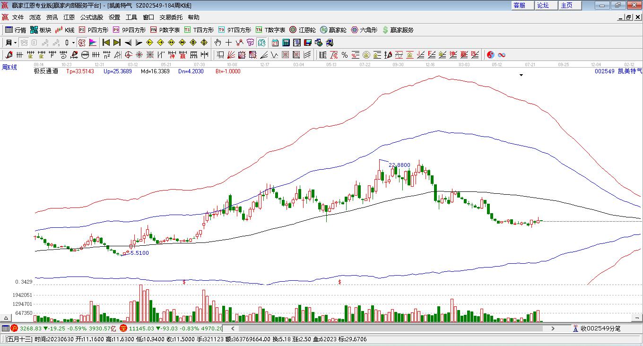The width and height of the screenshot is (643, 346).
Task: Open the 设置 menu
Action: (114, 17)
